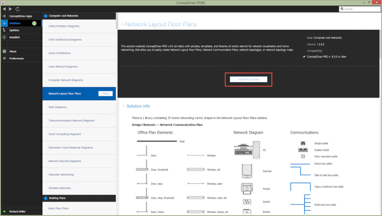Select Vehicular Networking solution

[x=79, y=175]
